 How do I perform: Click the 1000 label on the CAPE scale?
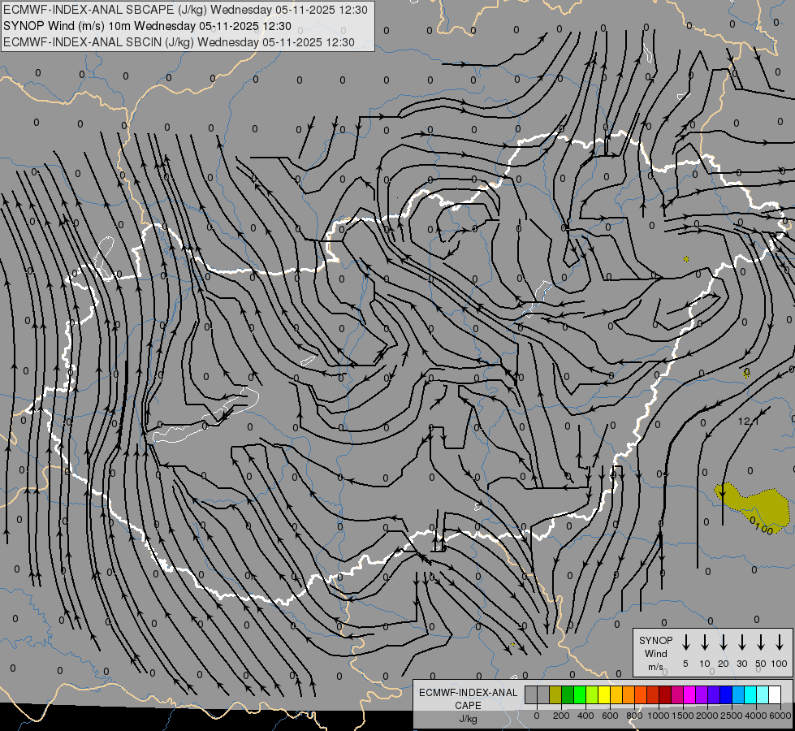point(659,716)
